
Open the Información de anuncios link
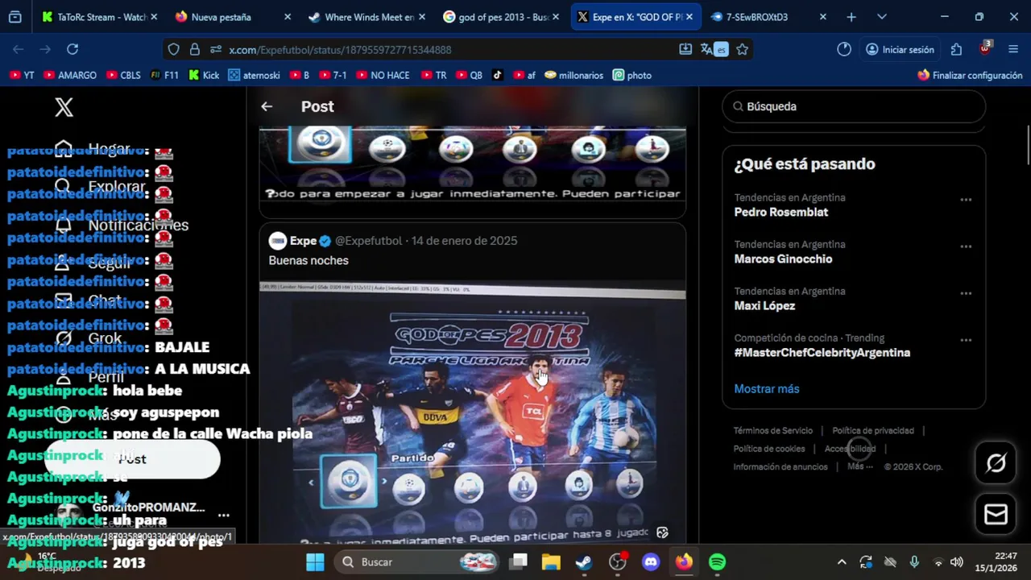(780, 466)
